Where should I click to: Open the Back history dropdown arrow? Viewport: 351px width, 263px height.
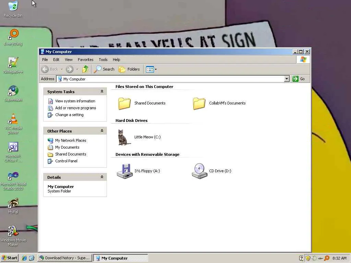62,69
